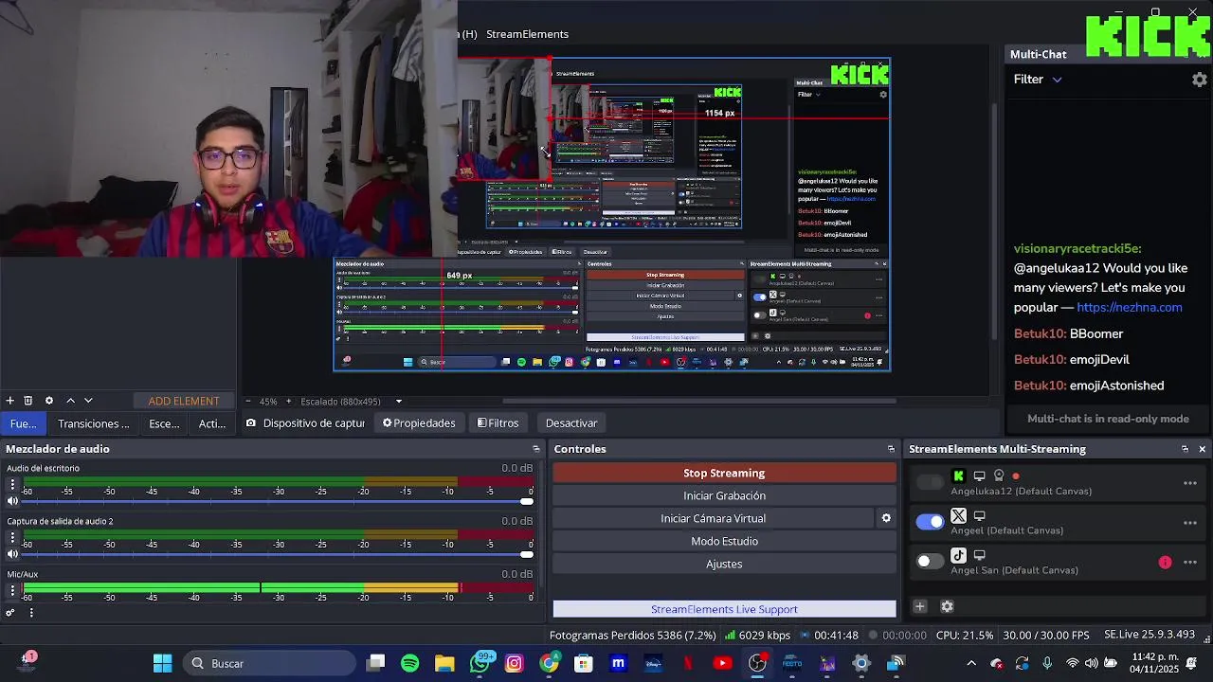Open Windows Start menu
The width and height of the screenshot is (1213, 682).
click(x=162, y=663)
